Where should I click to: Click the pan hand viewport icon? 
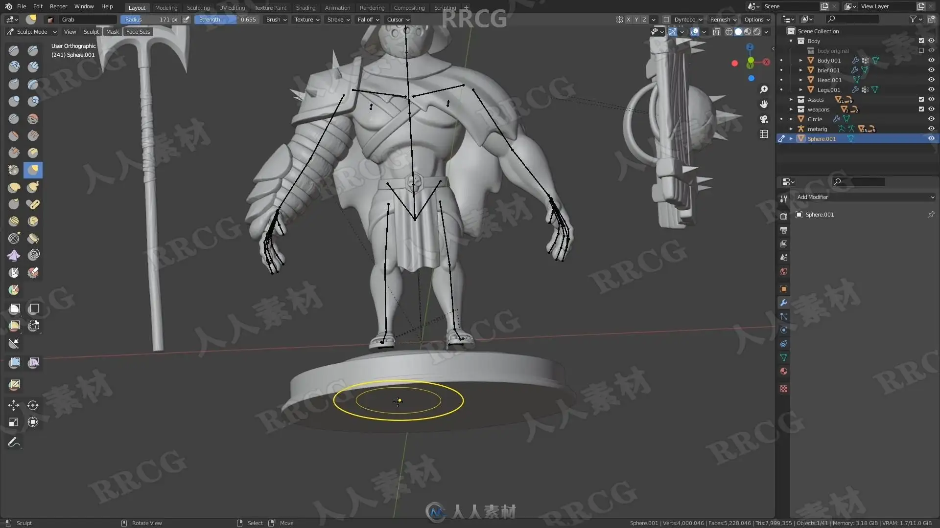tap(763, 104)
